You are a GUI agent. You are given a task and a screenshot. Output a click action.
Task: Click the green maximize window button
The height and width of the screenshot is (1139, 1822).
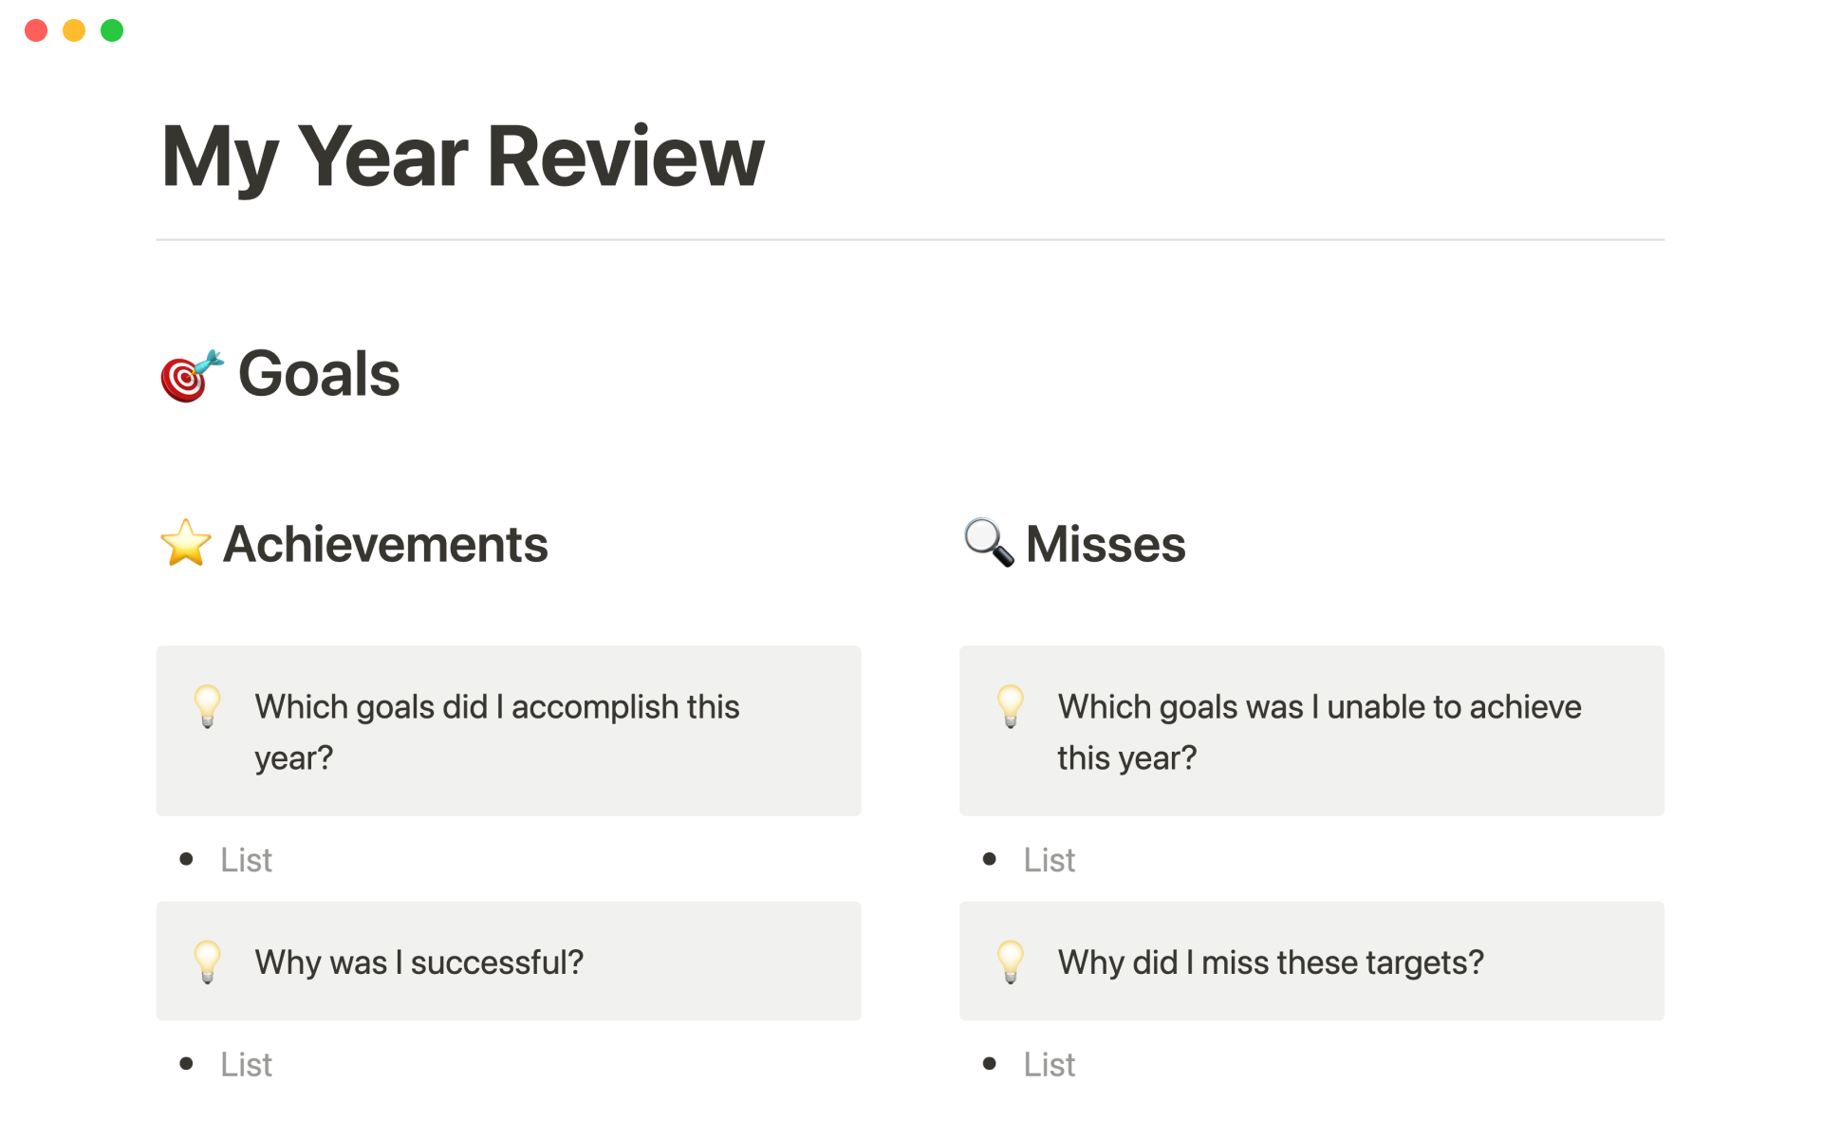[112, 30]
